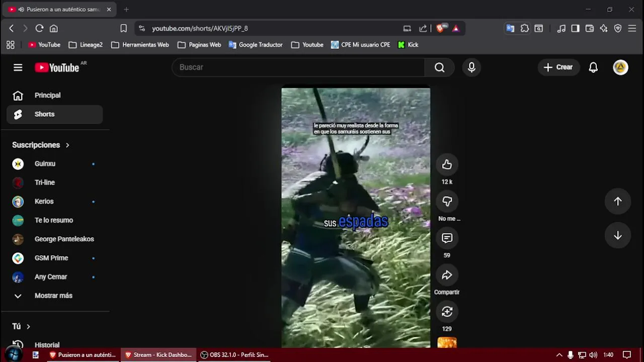Screen dimensions: 644x362
Task: Show hidden system tray icons chevron
Action: 559,355
